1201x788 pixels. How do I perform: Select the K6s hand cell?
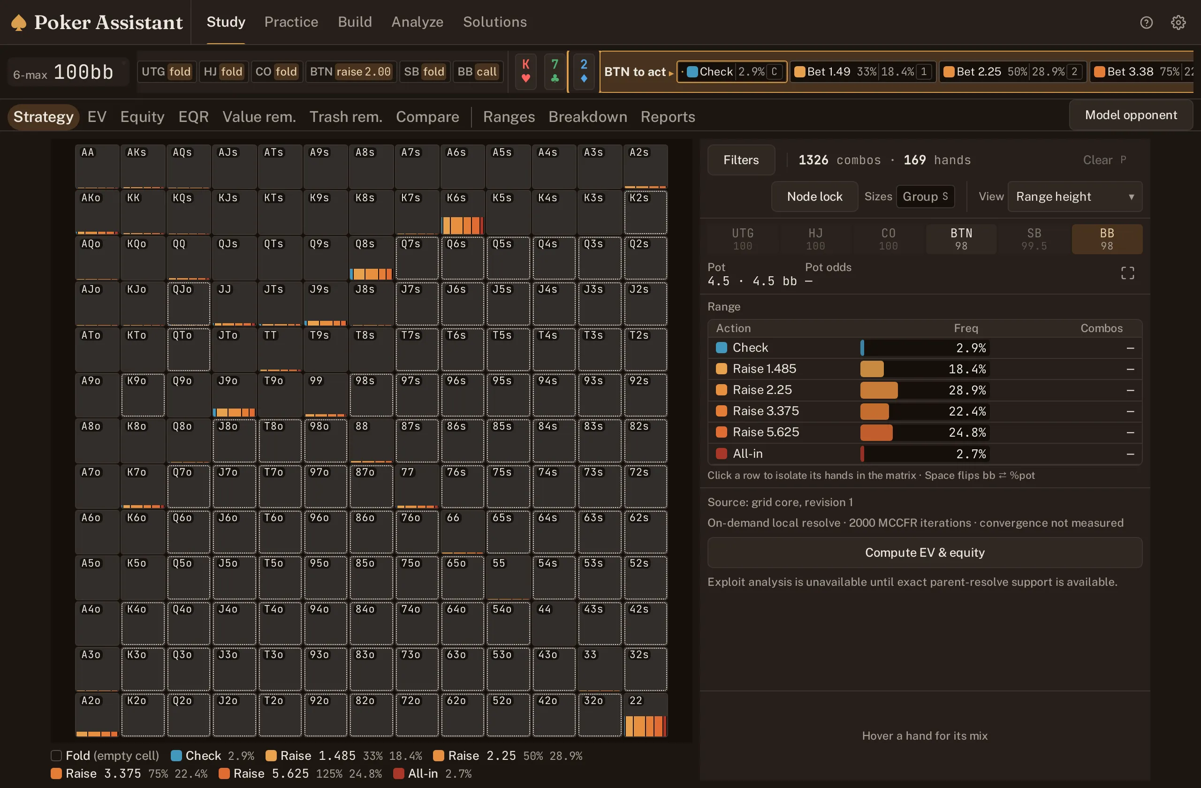462,212
